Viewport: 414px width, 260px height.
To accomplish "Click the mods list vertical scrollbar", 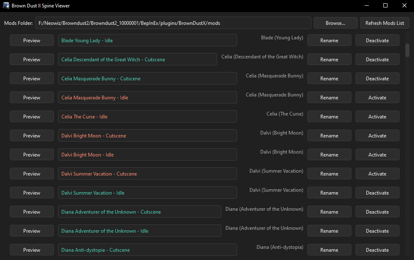I will point(407,50).
